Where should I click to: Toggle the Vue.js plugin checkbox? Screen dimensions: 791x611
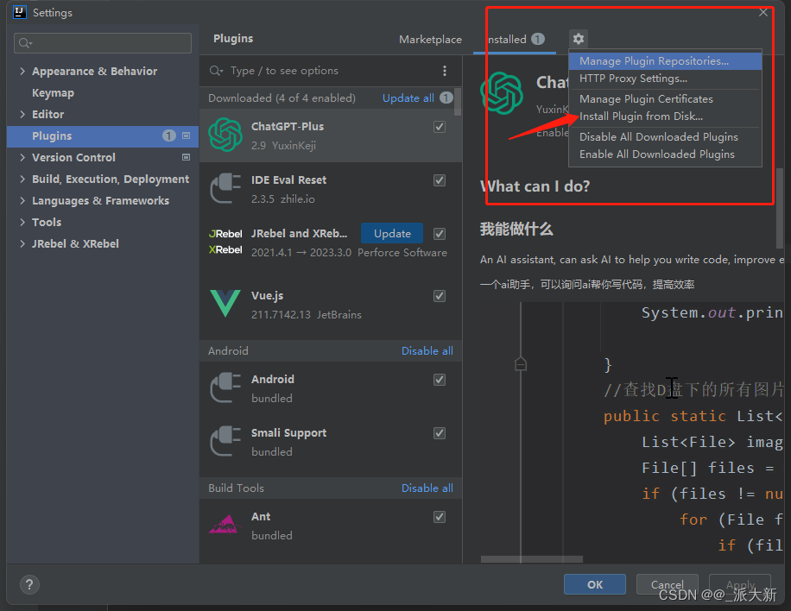[440, 296]
